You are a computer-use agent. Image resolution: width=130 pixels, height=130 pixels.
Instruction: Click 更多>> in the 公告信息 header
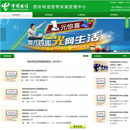click(x=126, y=56)
